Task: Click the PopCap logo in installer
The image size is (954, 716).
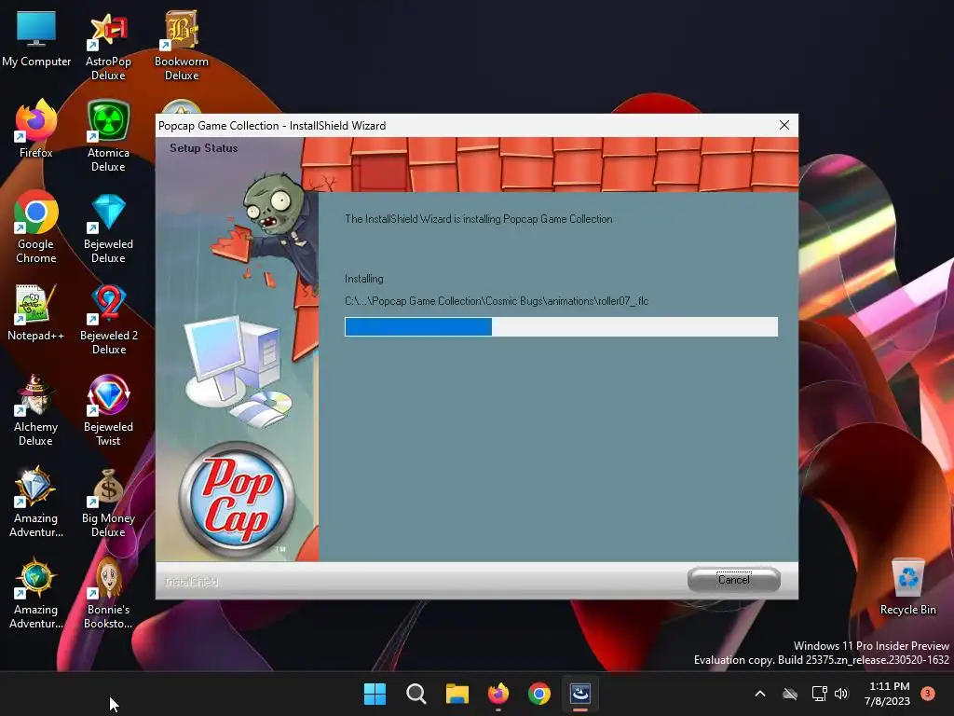Action: pos(238,500)
